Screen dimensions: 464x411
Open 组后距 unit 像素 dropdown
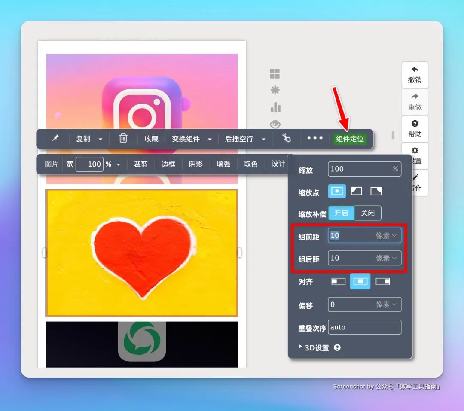(386, 258)
